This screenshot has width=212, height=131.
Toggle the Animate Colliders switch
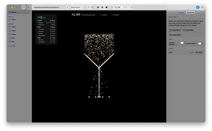(x=183, y=43)
